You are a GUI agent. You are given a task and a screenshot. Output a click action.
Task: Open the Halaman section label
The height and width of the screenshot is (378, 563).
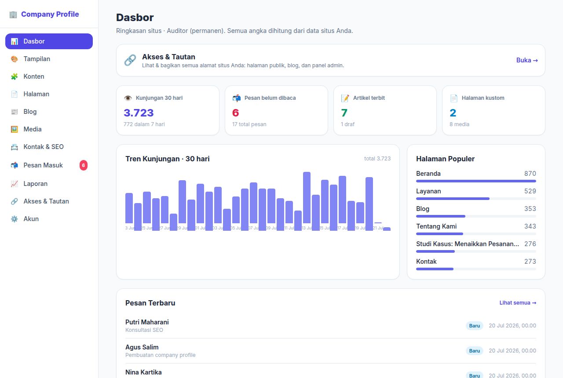click(x=37, y=94)
